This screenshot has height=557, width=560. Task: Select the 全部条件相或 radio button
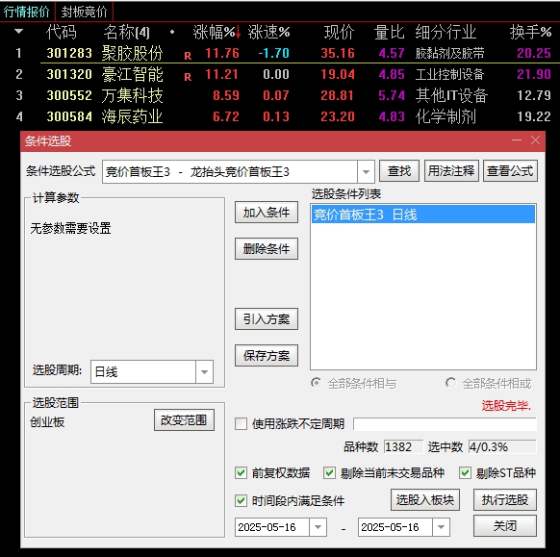click(x=450, y=383)
